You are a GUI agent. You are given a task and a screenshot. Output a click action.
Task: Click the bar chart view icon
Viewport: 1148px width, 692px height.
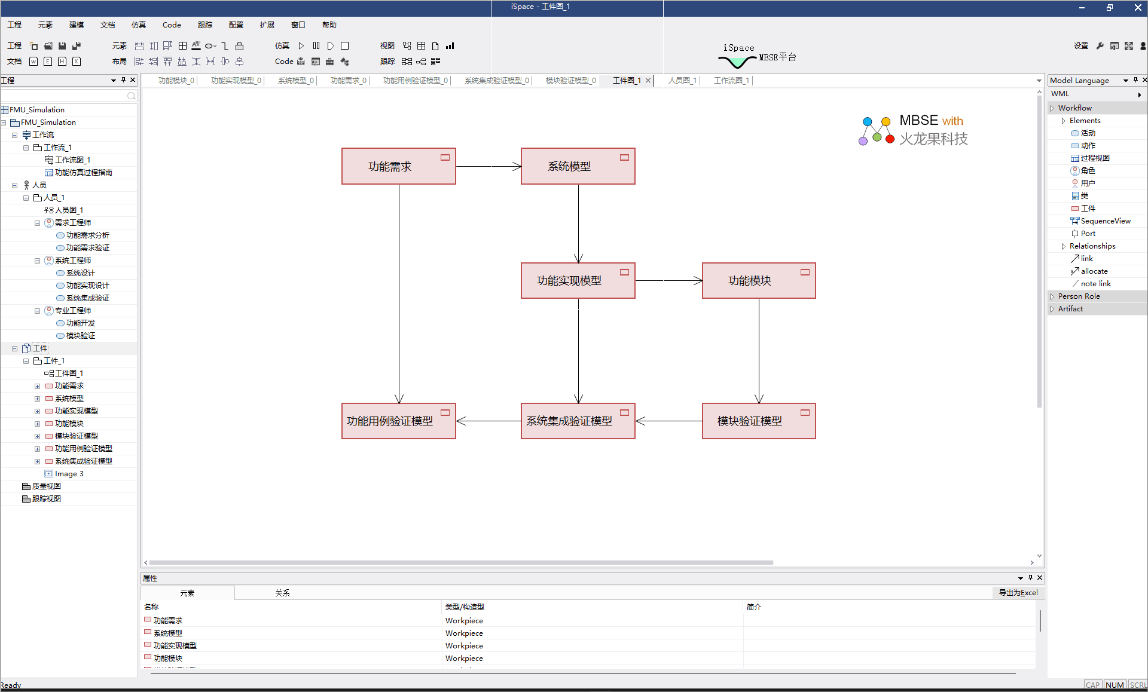[x=450, y=46]
